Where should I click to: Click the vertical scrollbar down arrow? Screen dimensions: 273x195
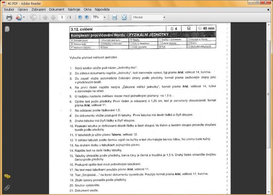(268, 192)
